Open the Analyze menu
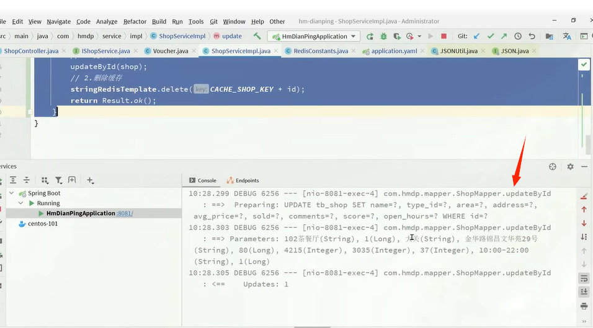Viewport: 593px width, 328px height. pos(107,22)
